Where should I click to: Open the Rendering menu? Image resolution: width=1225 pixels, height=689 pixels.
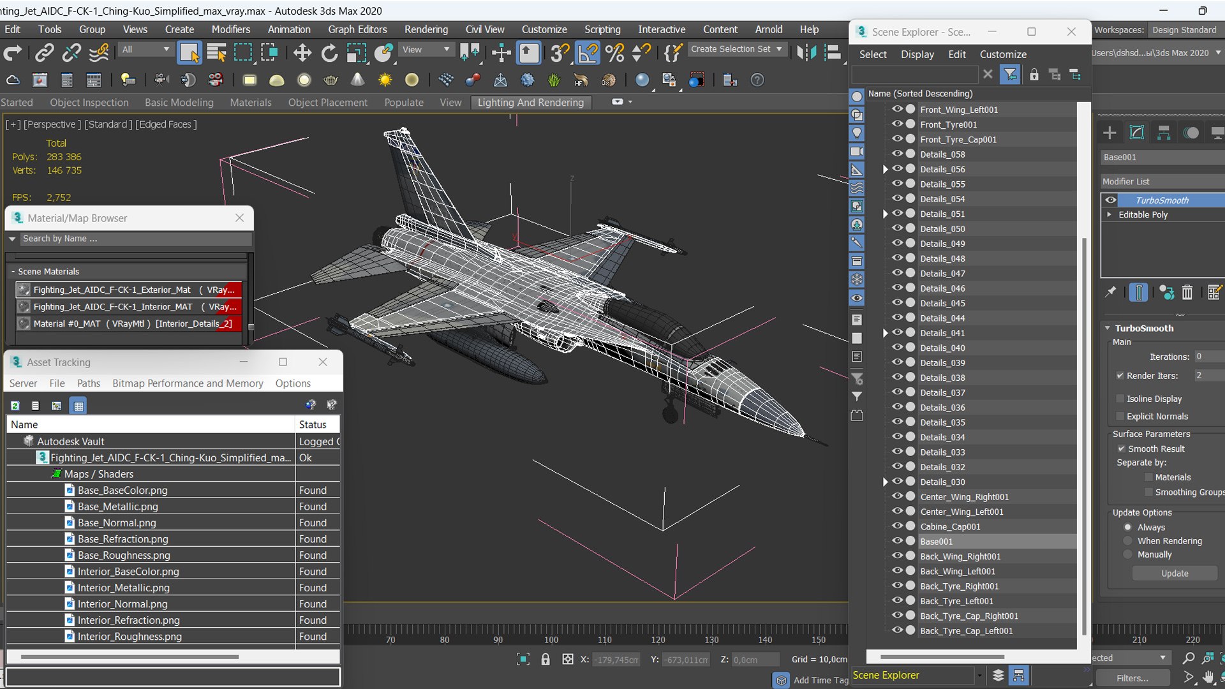(x=426, y=29)
